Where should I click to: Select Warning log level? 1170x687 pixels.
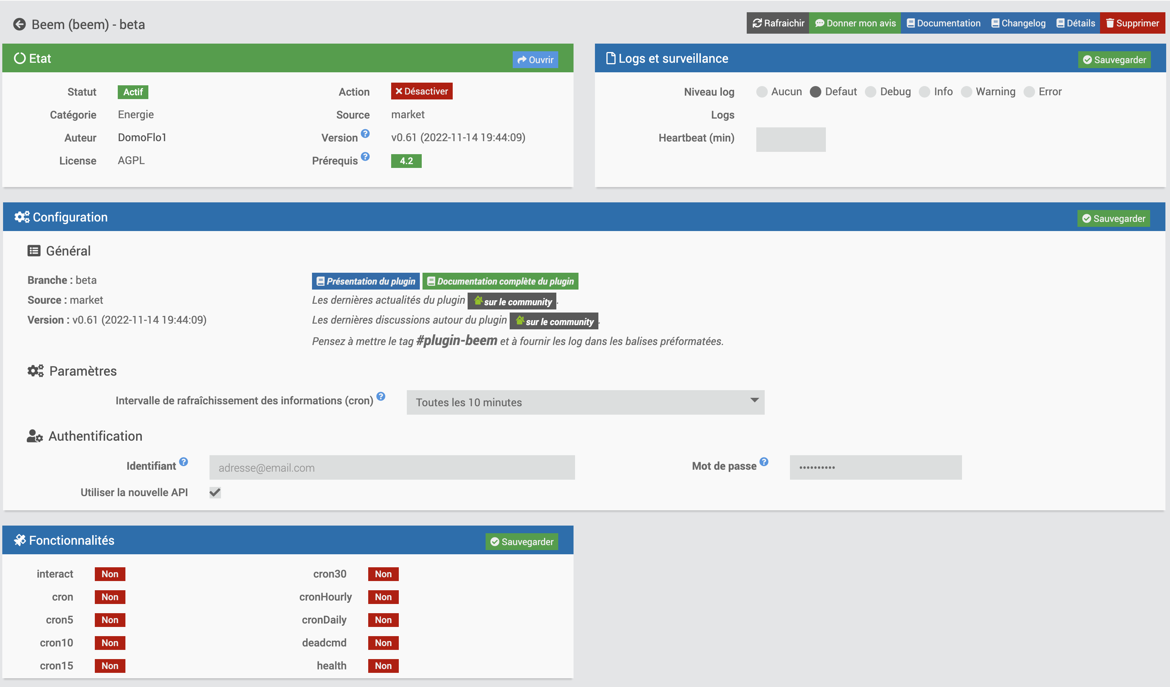tap(966, 92)
